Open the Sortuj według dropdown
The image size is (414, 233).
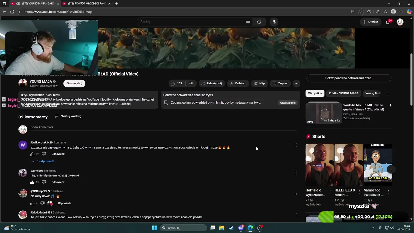click(68, 116)
